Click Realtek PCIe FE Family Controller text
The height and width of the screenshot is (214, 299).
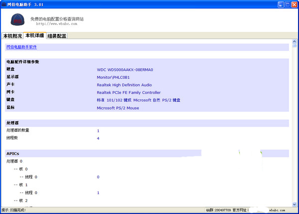click(129, 93)
